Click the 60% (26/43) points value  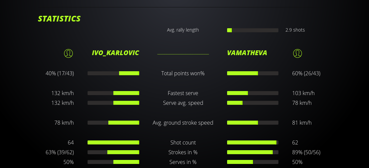point(306,73)
